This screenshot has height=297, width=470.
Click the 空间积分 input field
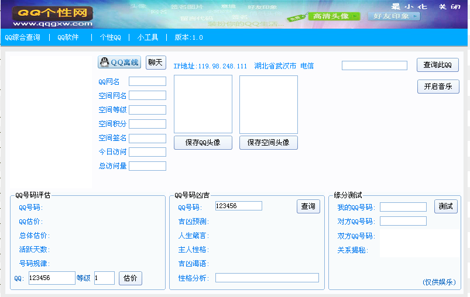click(147, 124)
